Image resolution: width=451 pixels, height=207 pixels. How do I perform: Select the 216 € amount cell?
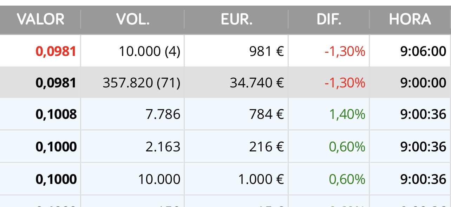[266, 147]
